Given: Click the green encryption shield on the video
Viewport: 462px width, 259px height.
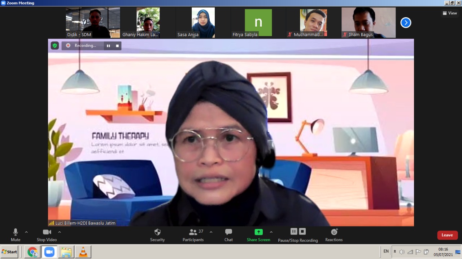Looking at the screenshot, I should pos(55,46).
